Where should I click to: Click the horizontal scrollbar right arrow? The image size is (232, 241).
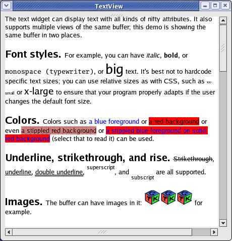point(214,232)
